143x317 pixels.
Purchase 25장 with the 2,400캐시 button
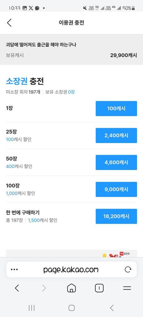point(116,136)
